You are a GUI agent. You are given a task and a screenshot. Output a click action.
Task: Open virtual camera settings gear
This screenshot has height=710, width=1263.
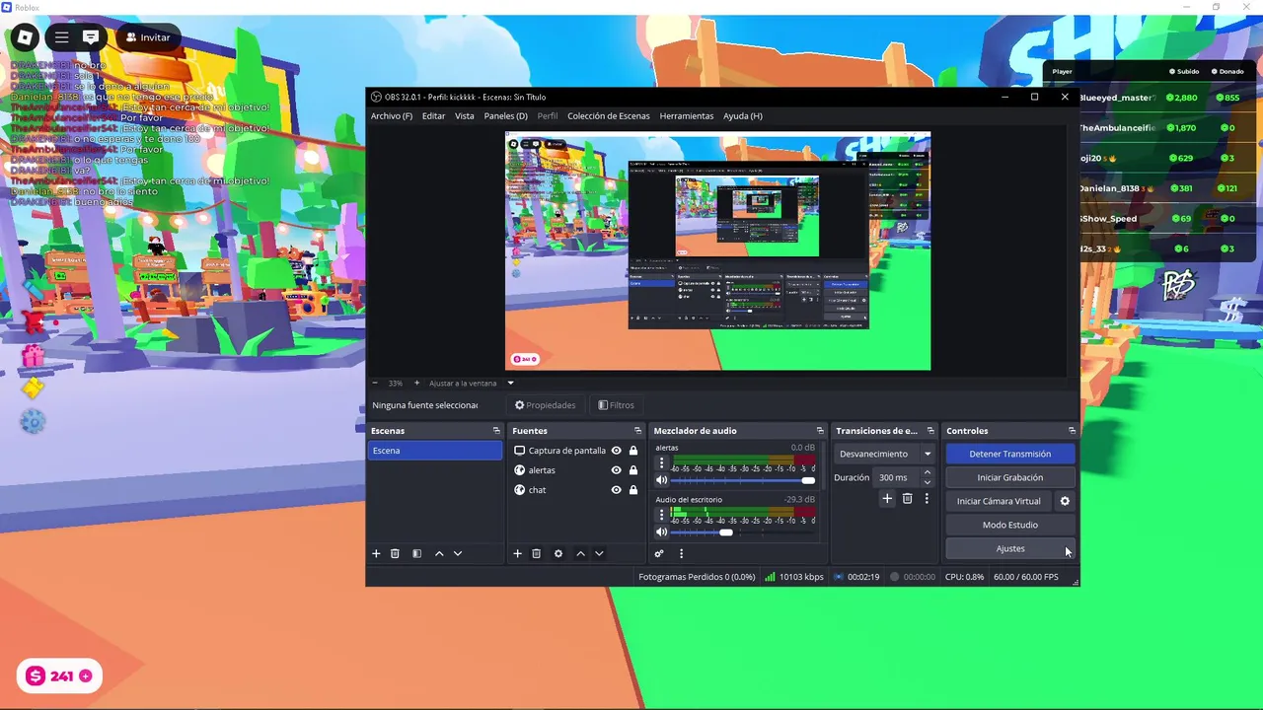[1065, 501]
